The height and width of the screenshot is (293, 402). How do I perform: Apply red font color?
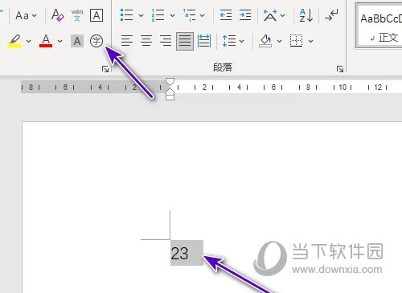coord(46,41)
